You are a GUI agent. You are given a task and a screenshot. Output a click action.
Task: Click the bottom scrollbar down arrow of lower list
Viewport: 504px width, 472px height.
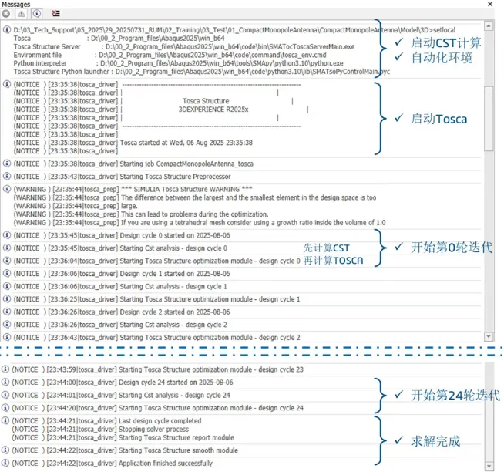click(x=489, y=466)
